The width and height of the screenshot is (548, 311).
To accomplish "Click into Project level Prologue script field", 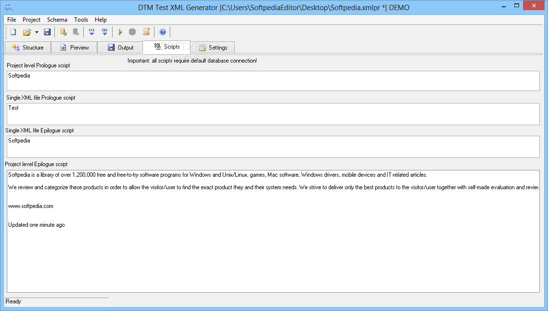I will (x=273, y=81).
